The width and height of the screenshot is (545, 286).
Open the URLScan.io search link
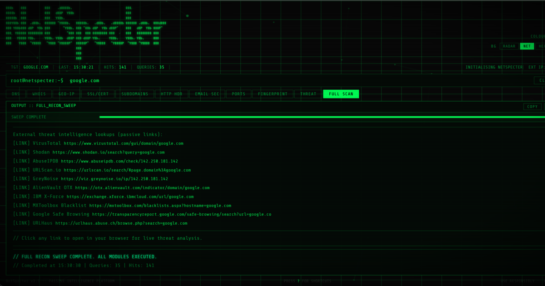(127, 170)
